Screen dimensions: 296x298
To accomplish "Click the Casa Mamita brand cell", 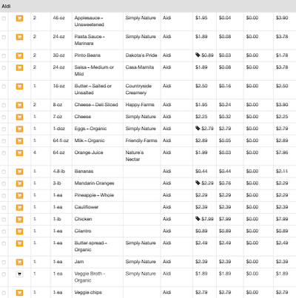I will point(140,67).
